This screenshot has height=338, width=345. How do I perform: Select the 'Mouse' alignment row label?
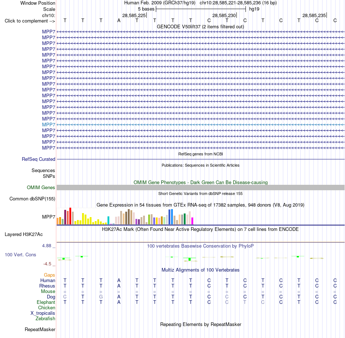pos(48,292)
